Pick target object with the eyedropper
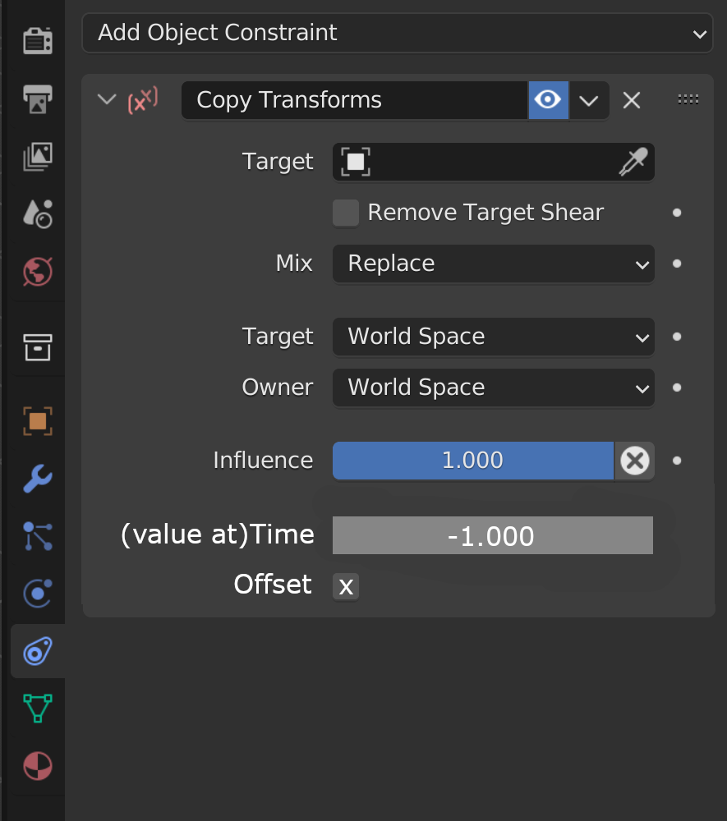This screenshot has height=821, width=727. 633,162
